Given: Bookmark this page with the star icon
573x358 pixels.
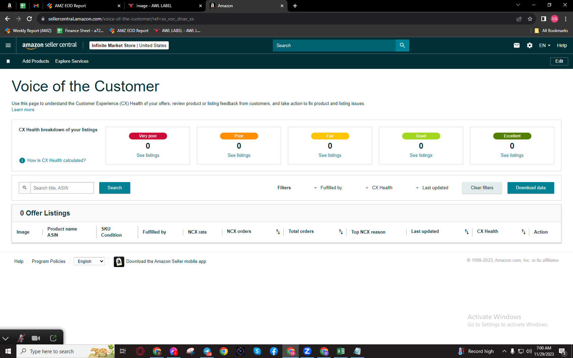Looking at the screenshot, I should pos(530,19).
